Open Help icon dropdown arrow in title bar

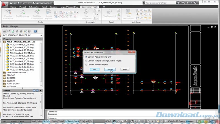pyautogui.click(x=198, y=3)
